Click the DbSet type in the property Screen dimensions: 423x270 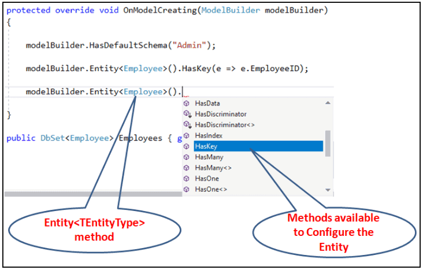click(53, 138)
